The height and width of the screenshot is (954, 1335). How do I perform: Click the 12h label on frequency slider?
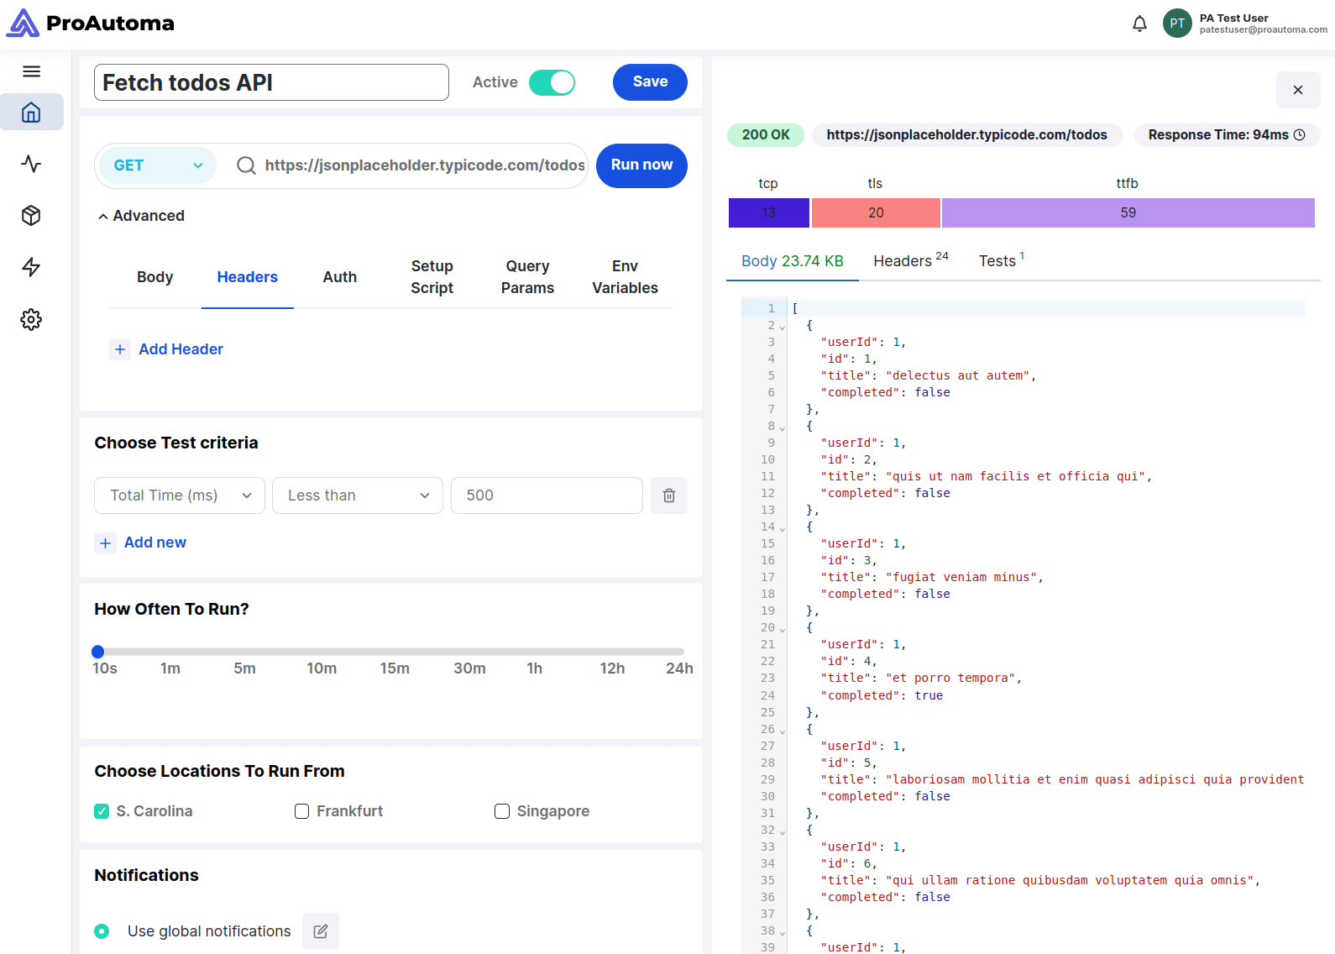(x=612, y=668)
